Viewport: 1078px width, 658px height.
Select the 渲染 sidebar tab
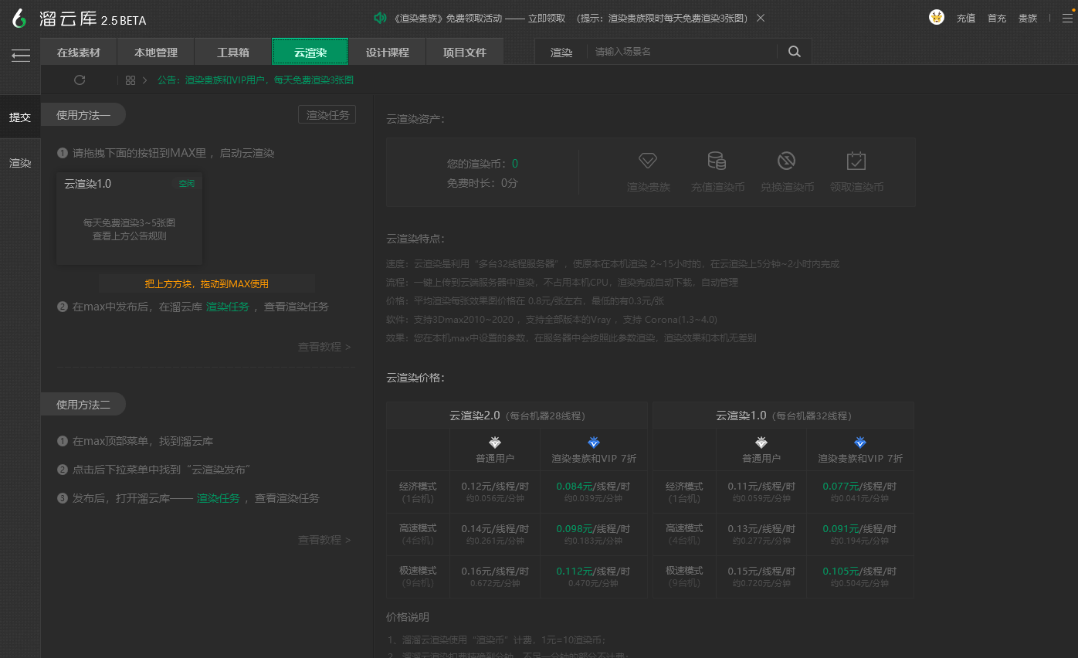pyautogui.click(x=20, y=163)
